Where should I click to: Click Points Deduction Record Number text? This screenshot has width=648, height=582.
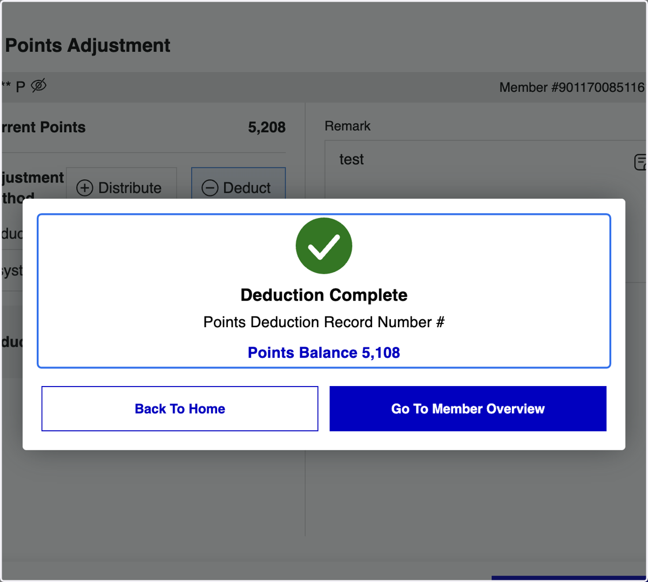coord(324,322)
